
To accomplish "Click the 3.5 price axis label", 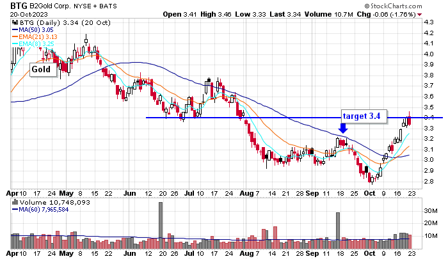I will point(429,107).
